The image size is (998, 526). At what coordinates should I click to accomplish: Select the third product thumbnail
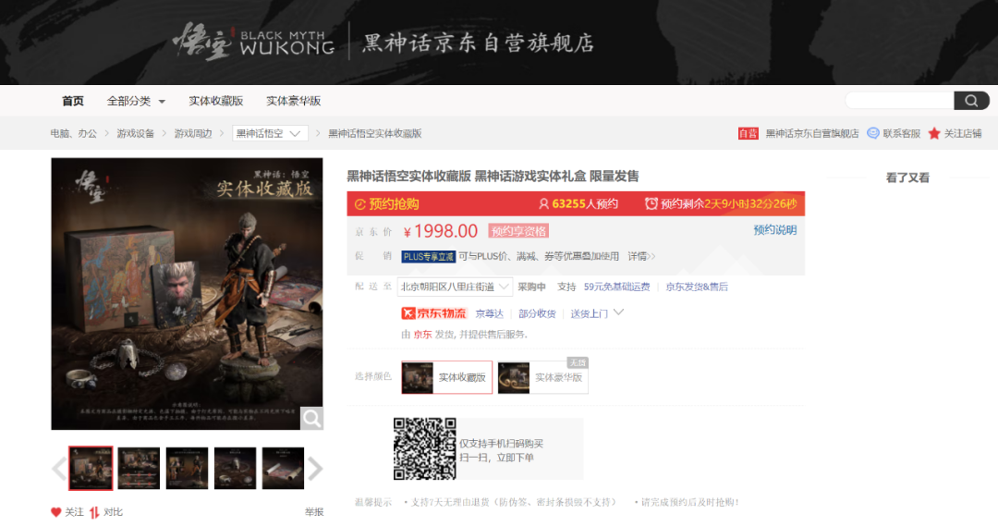[x=187, y=468]
